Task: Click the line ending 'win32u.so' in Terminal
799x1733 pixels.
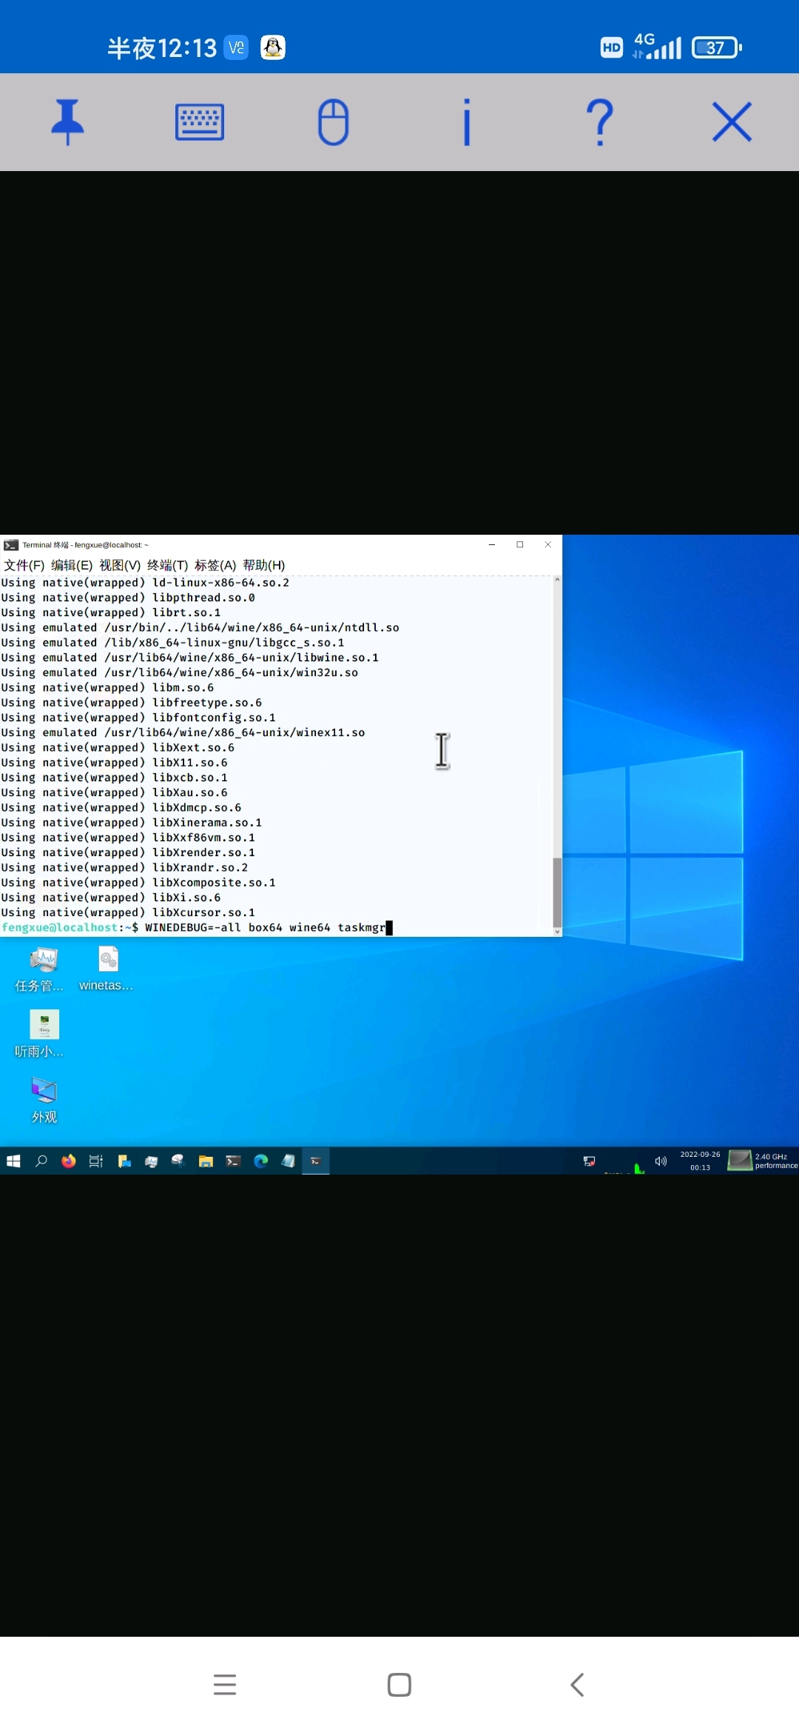Action: pyautogui.click(x=180, y=672)
